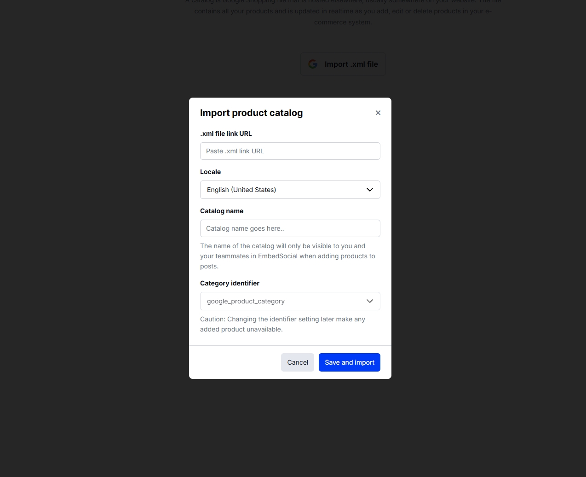Select the google_product_category option field

click(290, 301)
